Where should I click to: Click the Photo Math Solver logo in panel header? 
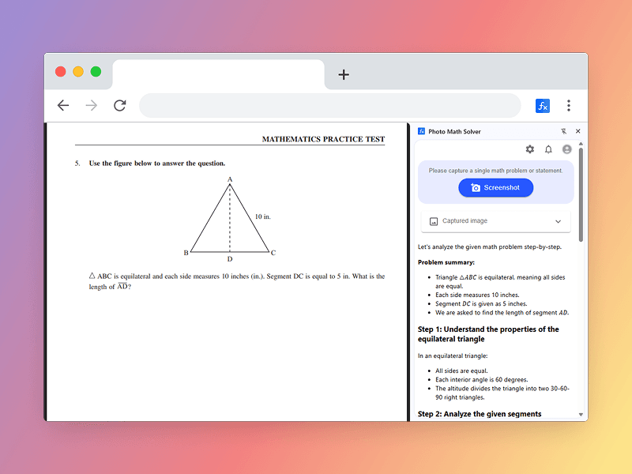(422, 131)
